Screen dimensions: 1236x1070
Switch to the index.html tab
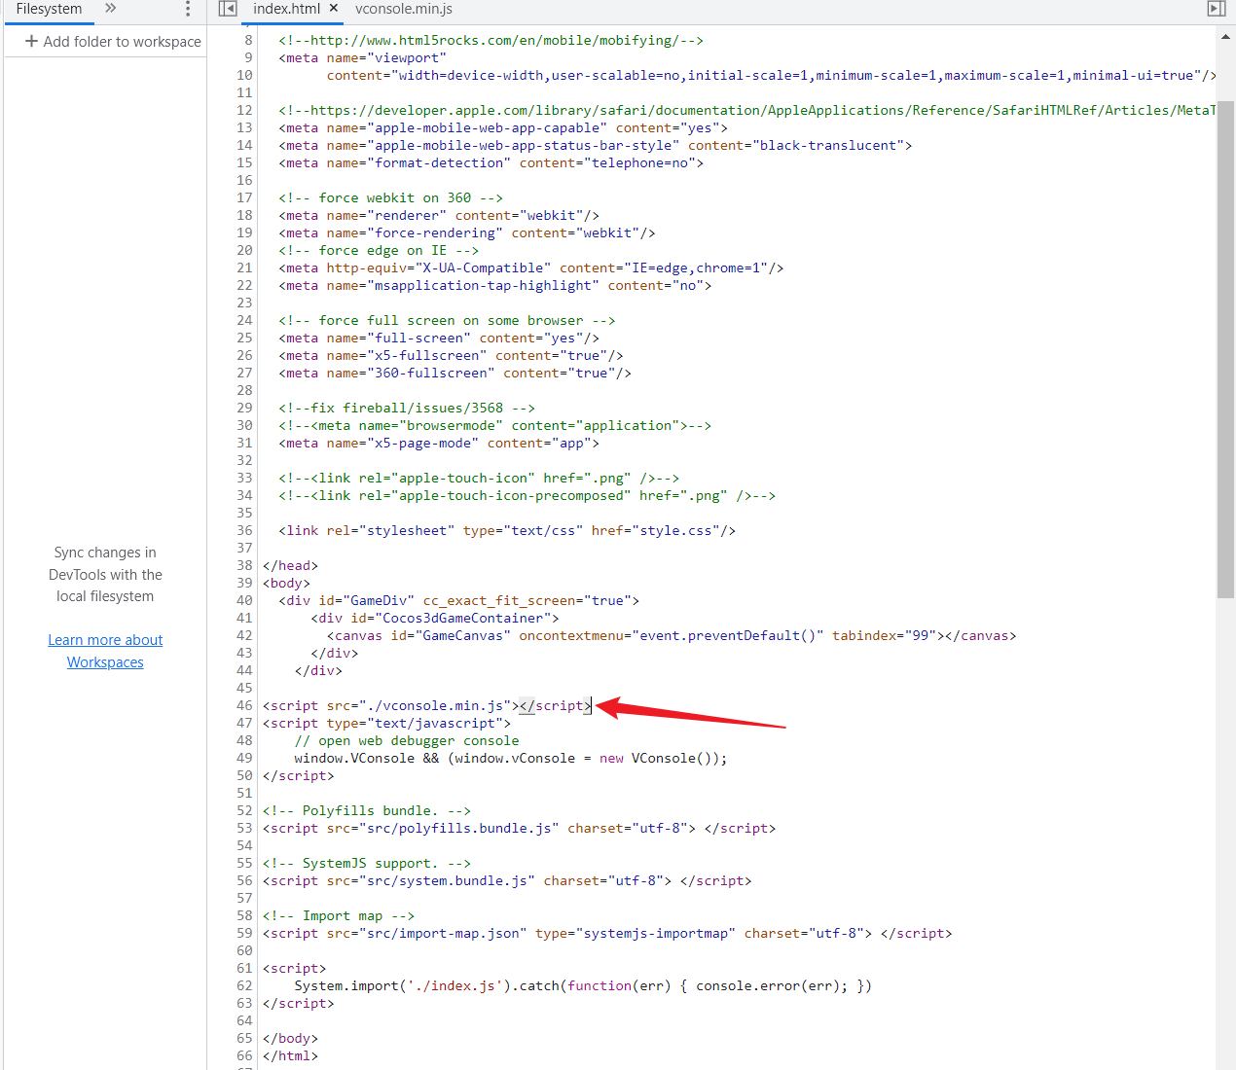[x=286, y=9]
